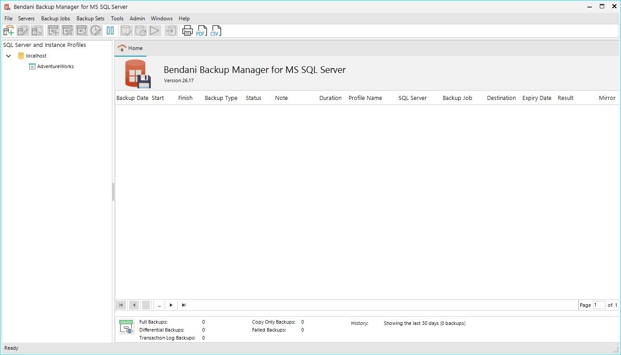Go to the previous history page
This screenshot has height=355, width=621.
134,305
